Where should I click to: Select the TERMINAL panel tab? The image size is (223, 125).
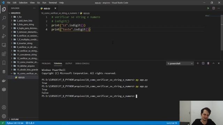tap(58, 64)
